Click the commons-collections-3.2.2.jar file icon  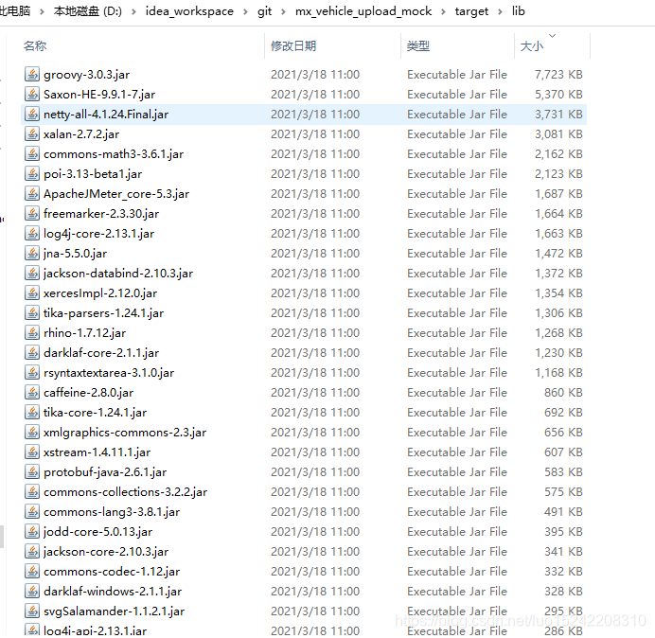coord(32,492)
